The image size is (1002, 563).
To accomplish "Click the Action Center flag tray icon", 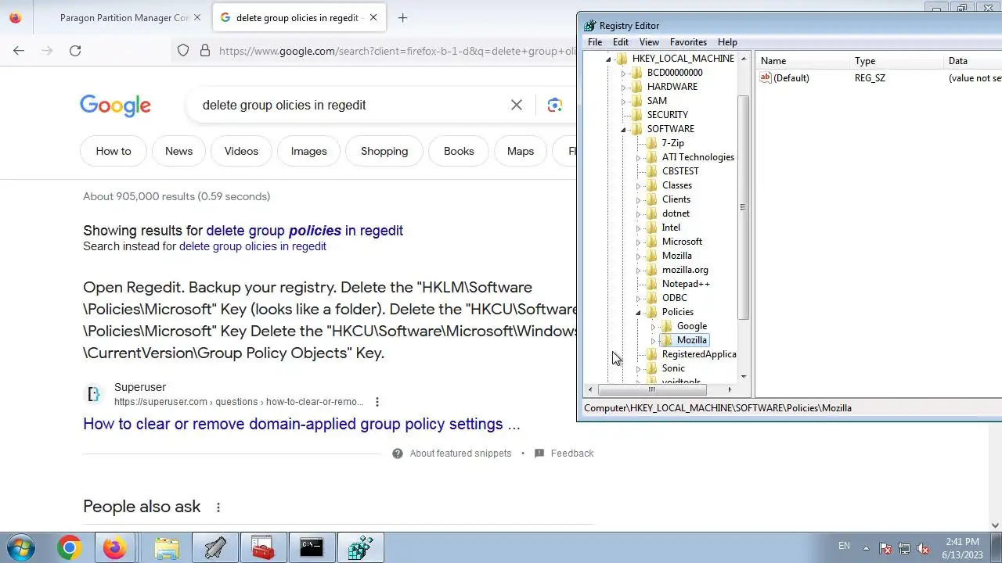I will [x=885, y=548].
